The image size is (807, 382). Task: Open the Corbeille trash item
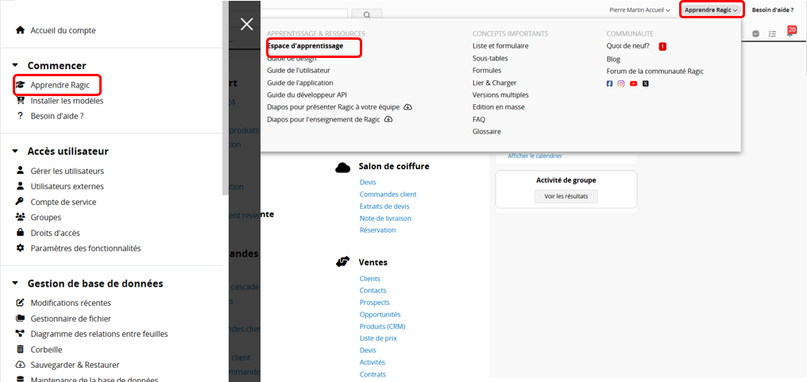[46, 349]
